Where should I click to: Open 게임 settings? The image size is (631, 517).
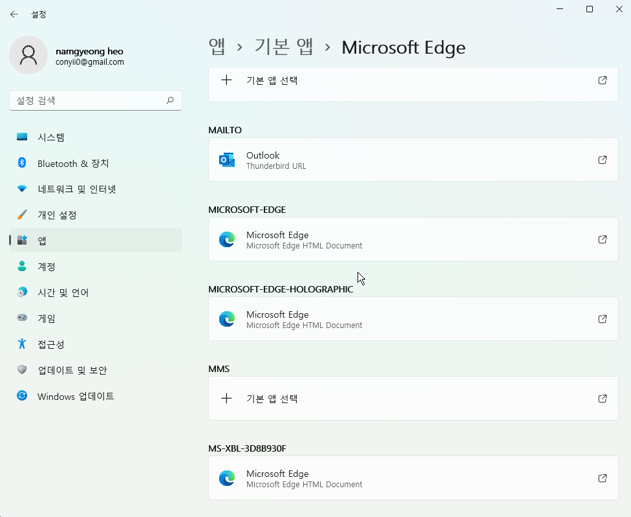point(96,318)
